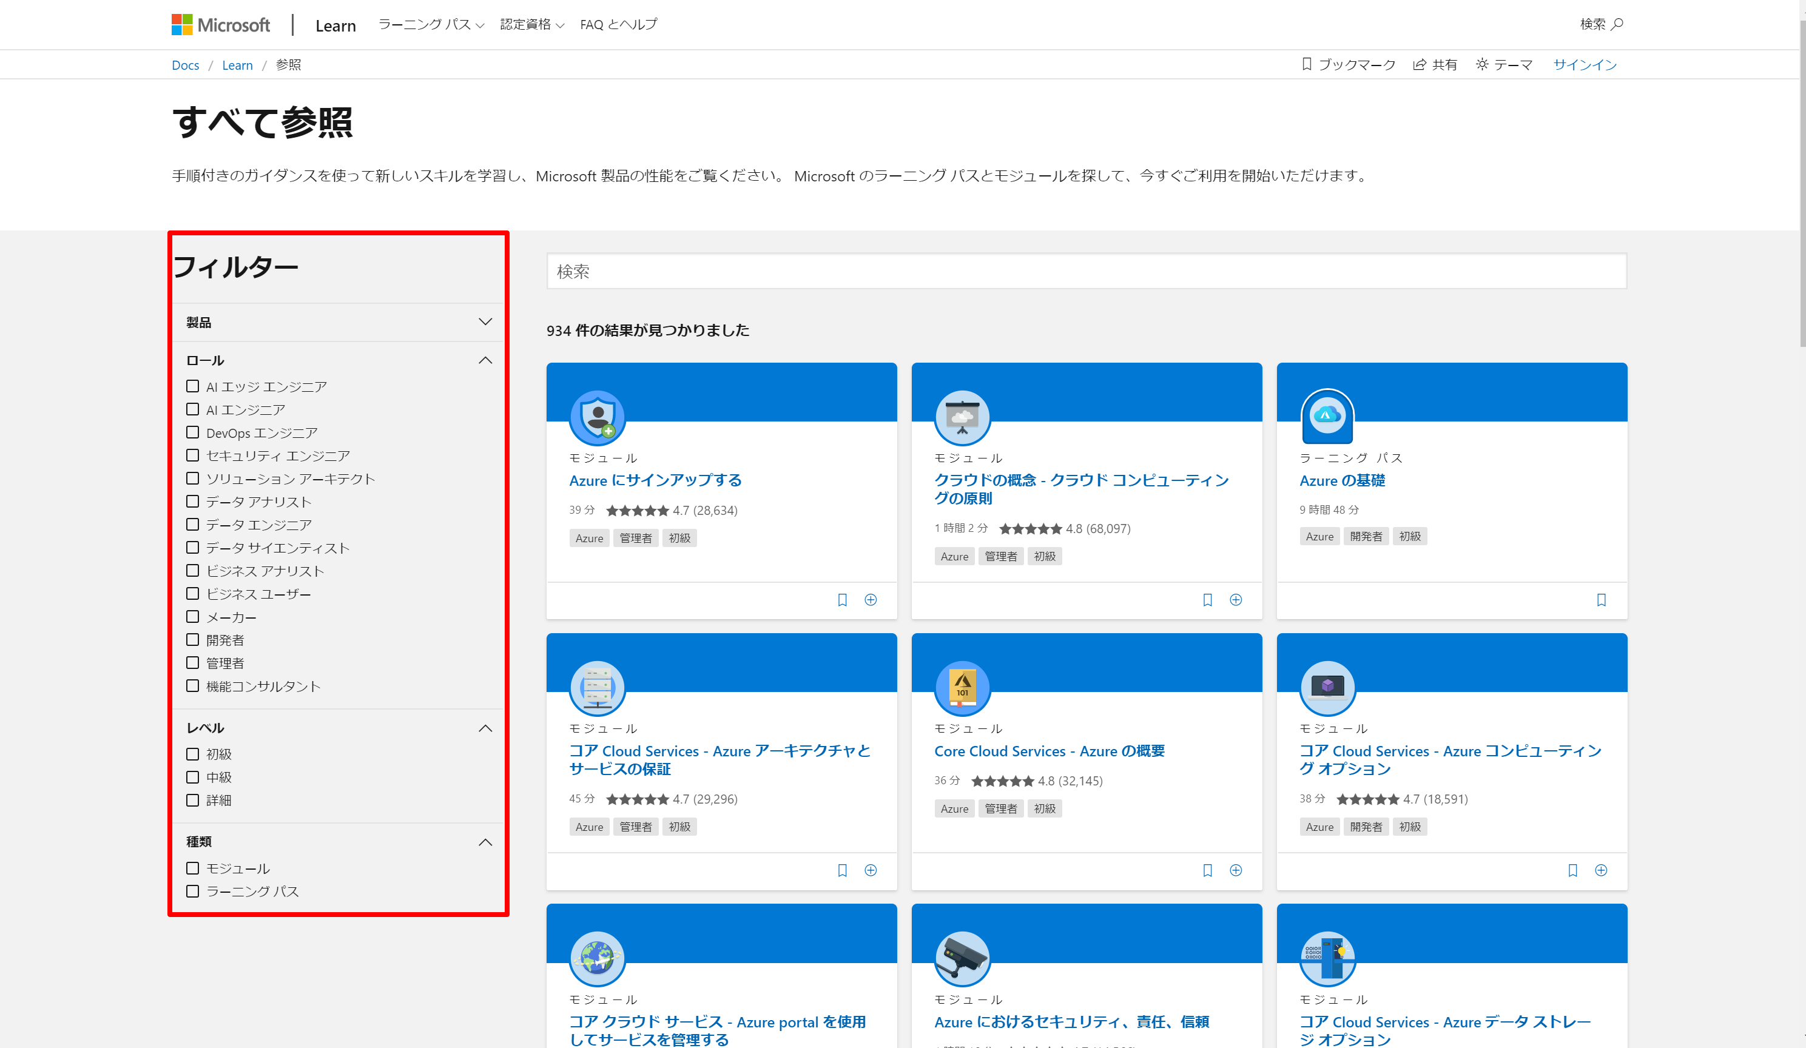This screenshot has height=1048, width=1806.
Task: Open the テーマ theme sun icon
Action: pyautogui.click(x=1481, y=64)
